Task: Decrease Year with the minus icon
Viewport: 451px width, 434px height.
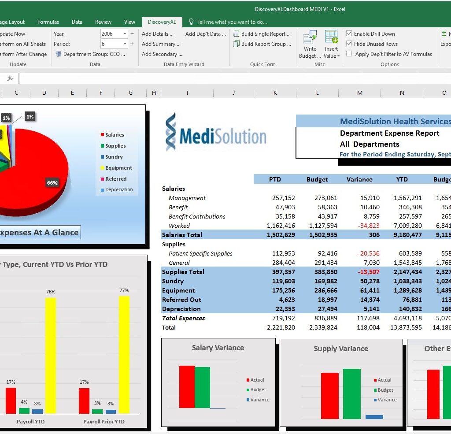Action: (132, 34)
